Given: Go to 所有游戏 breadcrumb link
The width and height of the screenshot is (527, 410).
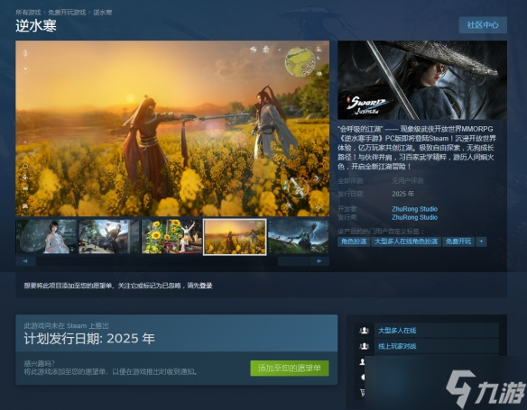Looking at the screenshot, I should (28, 13).
